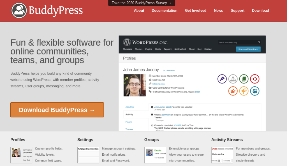
Task: Select the Plugins profile tab
Action: tap(129, 122)
